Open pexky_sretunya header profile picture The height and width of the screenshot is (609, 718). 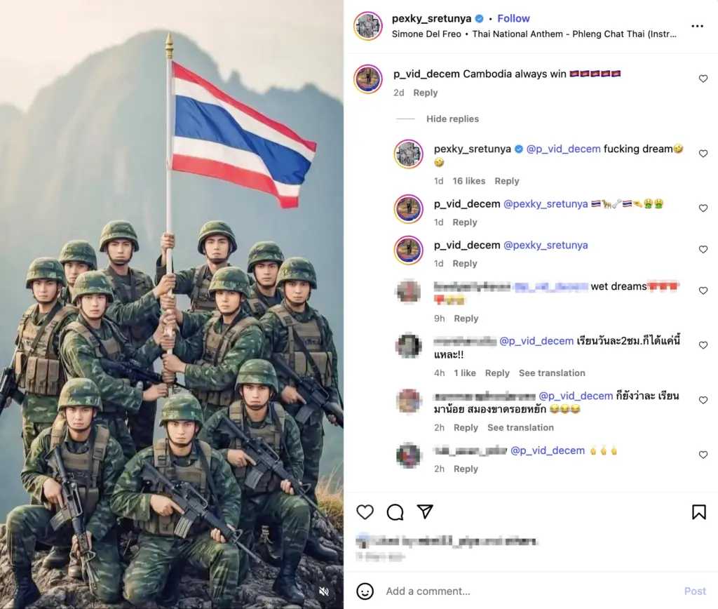tap(368, 26)
